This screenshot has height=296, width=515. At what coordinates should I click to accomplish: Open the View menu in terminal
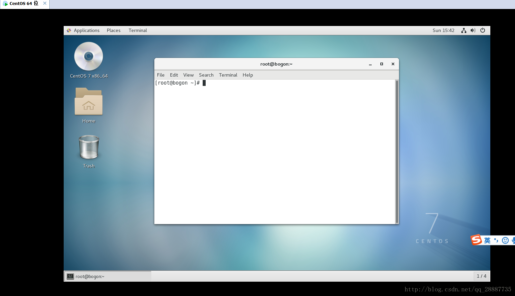pyautogui.click(x=188, y=75)
